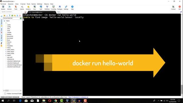This screenshot has width=183, height=103.
Task: Open the Servers toolbar button
Action: point(9,8)
